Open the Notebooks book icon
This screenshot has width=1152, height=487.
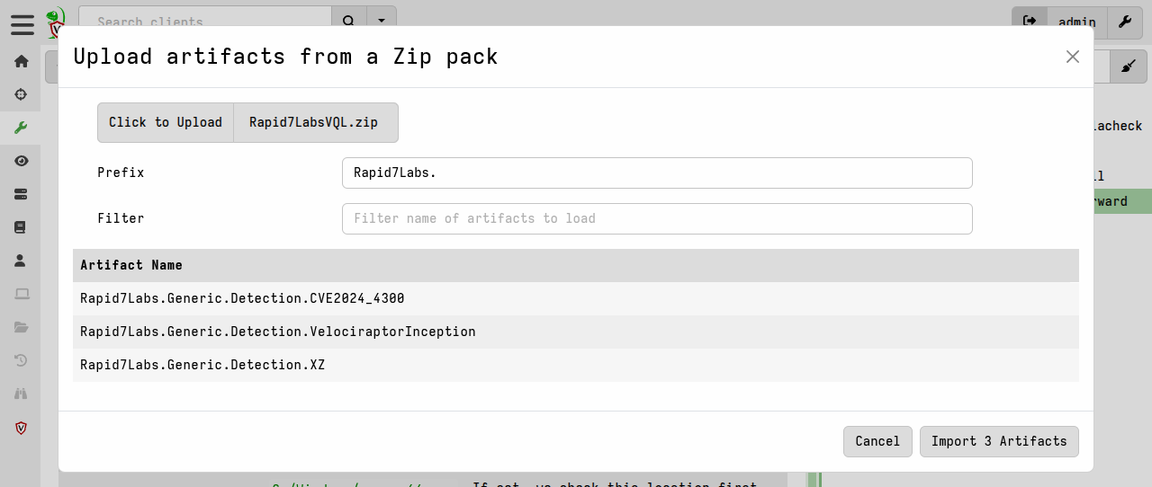coord(21,227)
